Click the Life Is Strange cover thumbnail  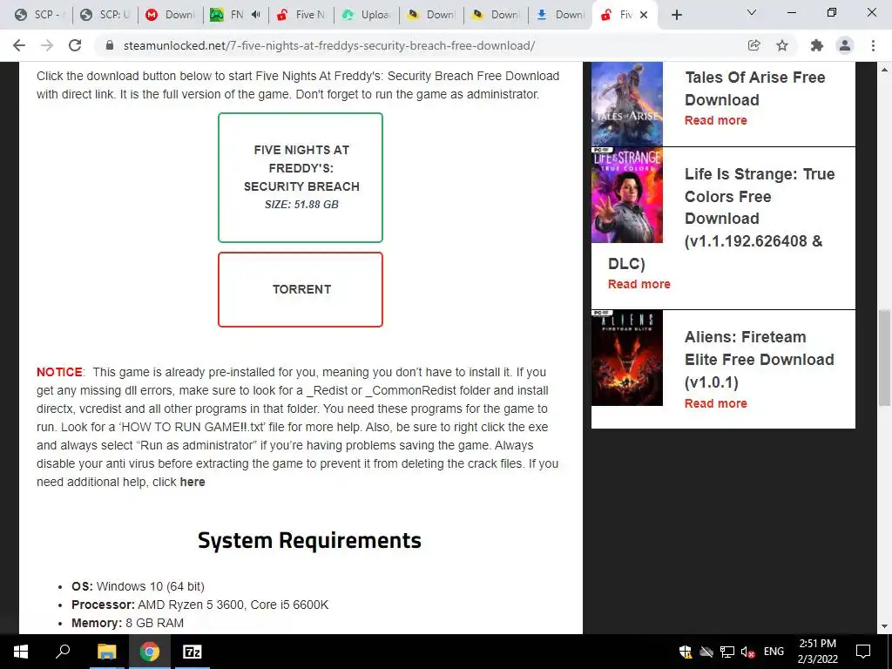pyautogui.click(x=627, y=195)
